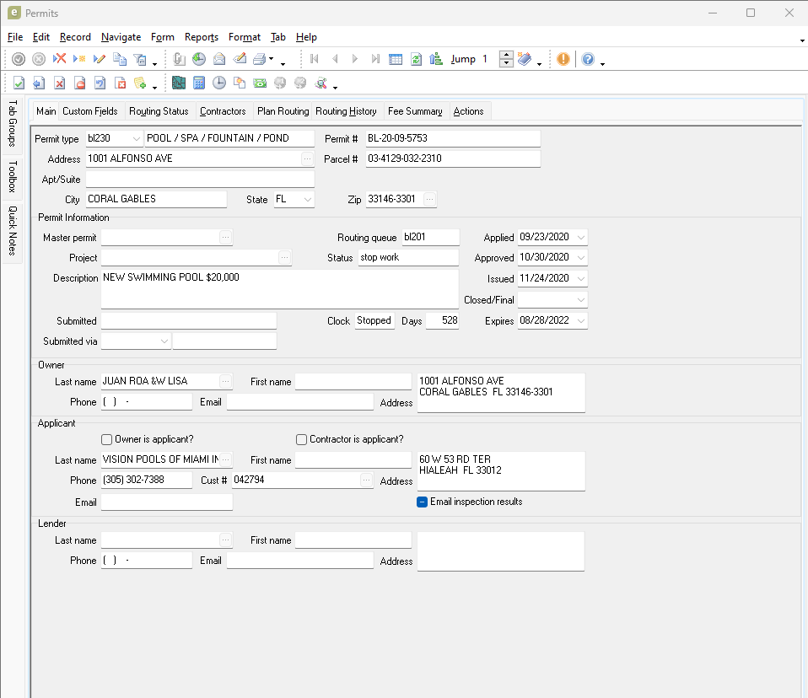
Task: Click the attachment paperclip icon
Action: 179,59
